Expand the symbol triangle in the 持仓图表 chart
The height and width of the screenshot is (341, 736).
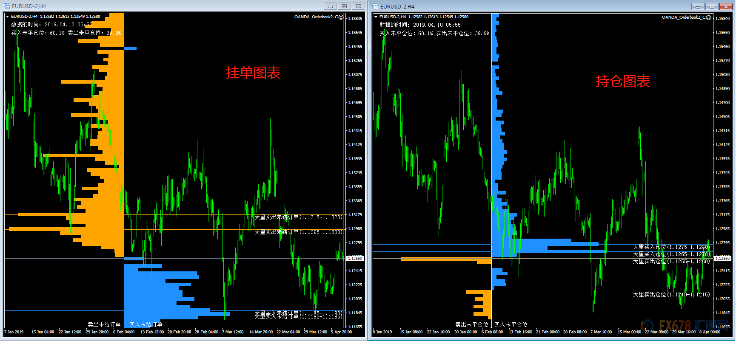point(376,17)
